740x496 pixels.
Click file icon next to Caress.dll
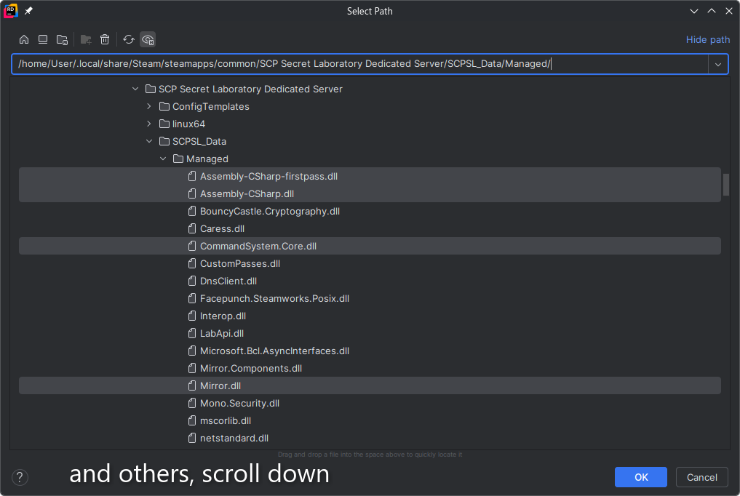192,228
